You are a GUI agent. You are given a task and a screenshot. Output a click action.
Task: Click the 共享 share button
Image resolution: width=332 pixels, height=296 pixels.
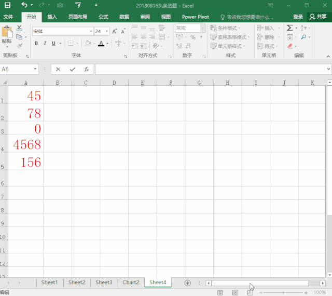318,17
